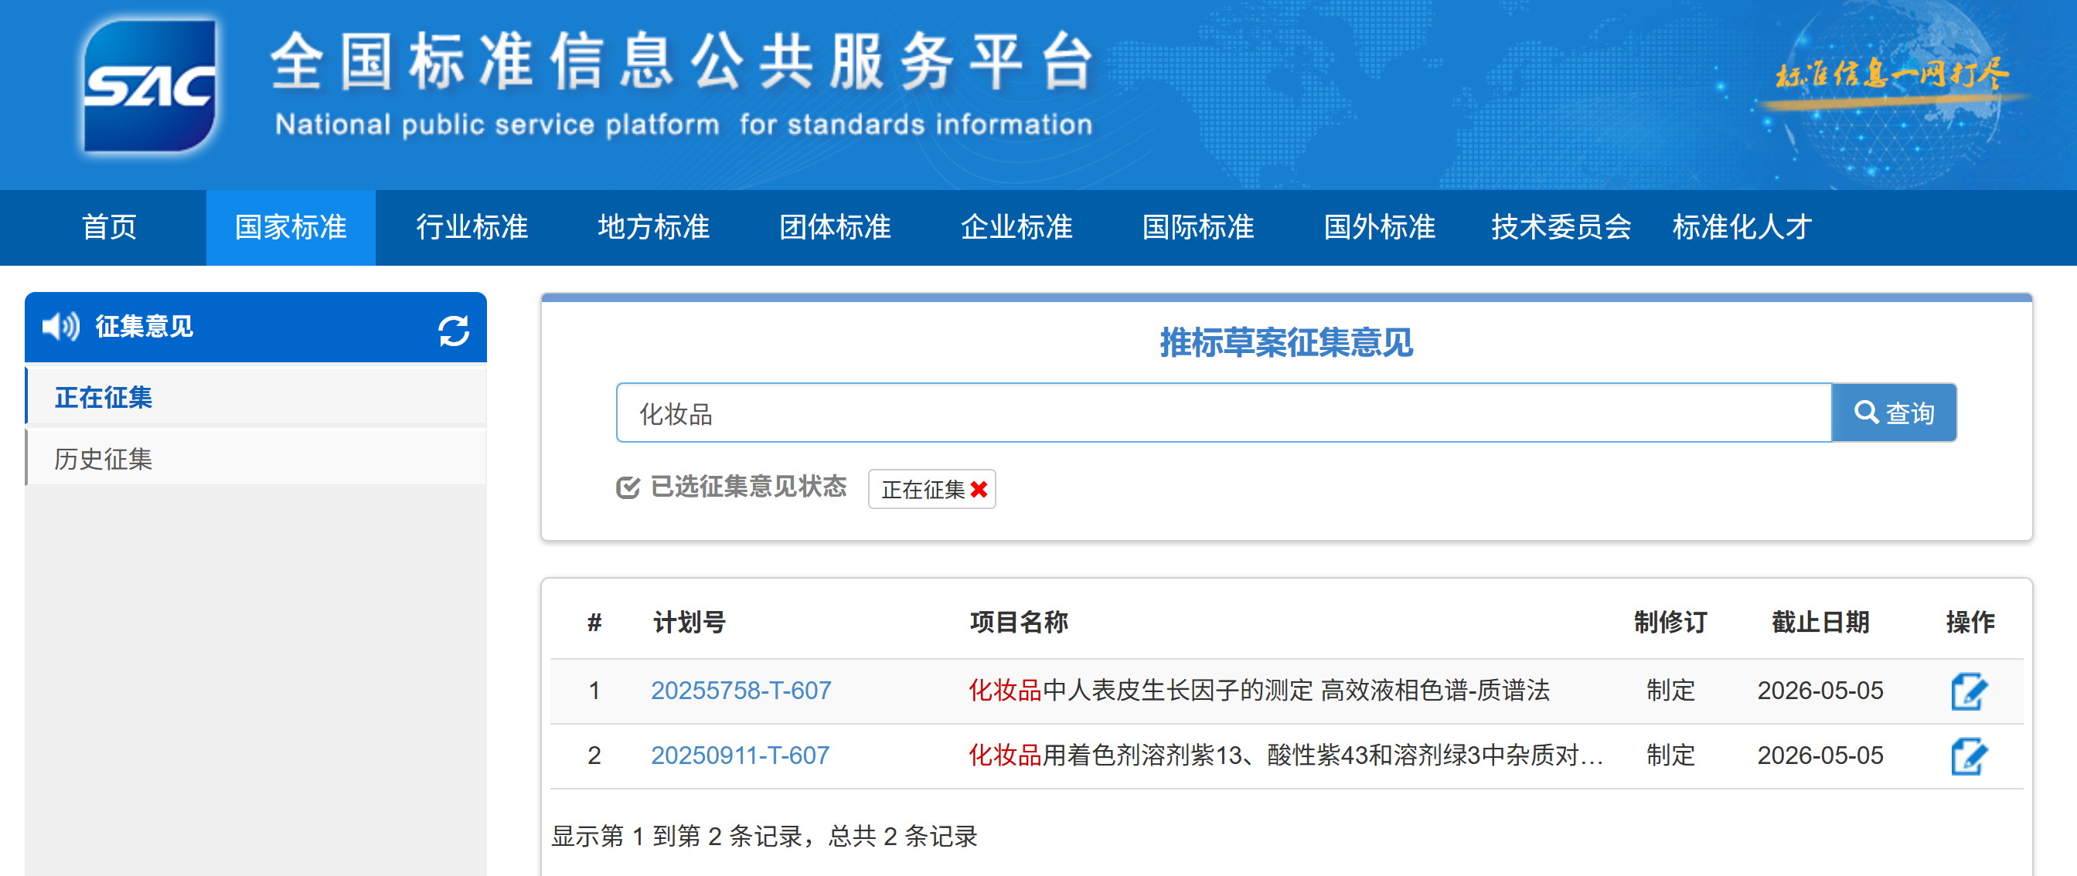Click the refresh icon in 征集意见 panel
The image size is (2077, 876).
(x=453, y=331)
